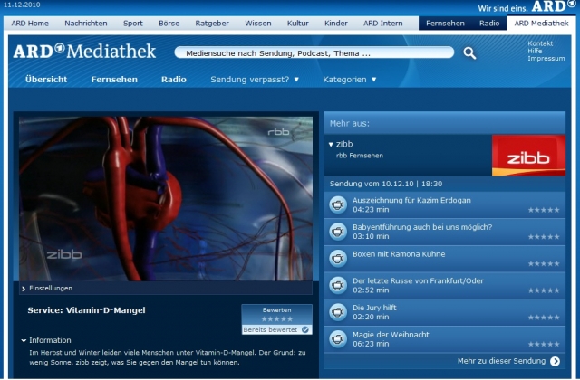Click camera icon beside Boxen mit Ramona Kühne

338,259
